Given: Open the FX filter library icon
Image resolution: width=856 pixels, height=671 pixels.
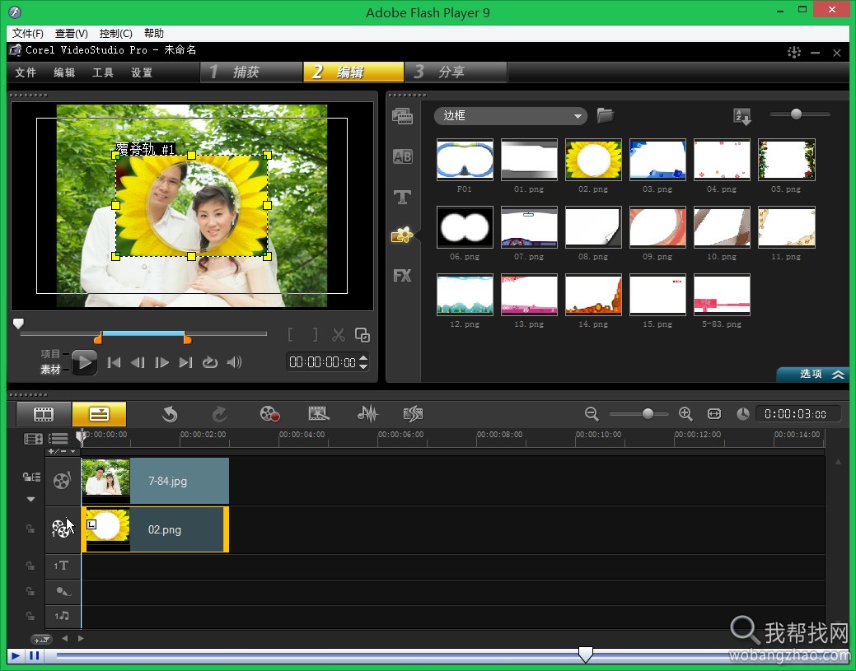Looking at the screenshot, I should (x=402, y=276).
